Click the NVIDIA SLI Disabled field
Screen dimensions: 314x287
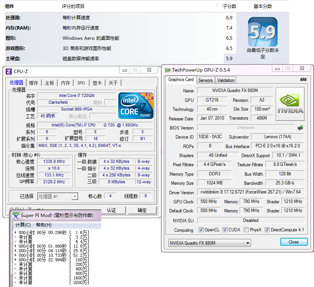point(251,220)
